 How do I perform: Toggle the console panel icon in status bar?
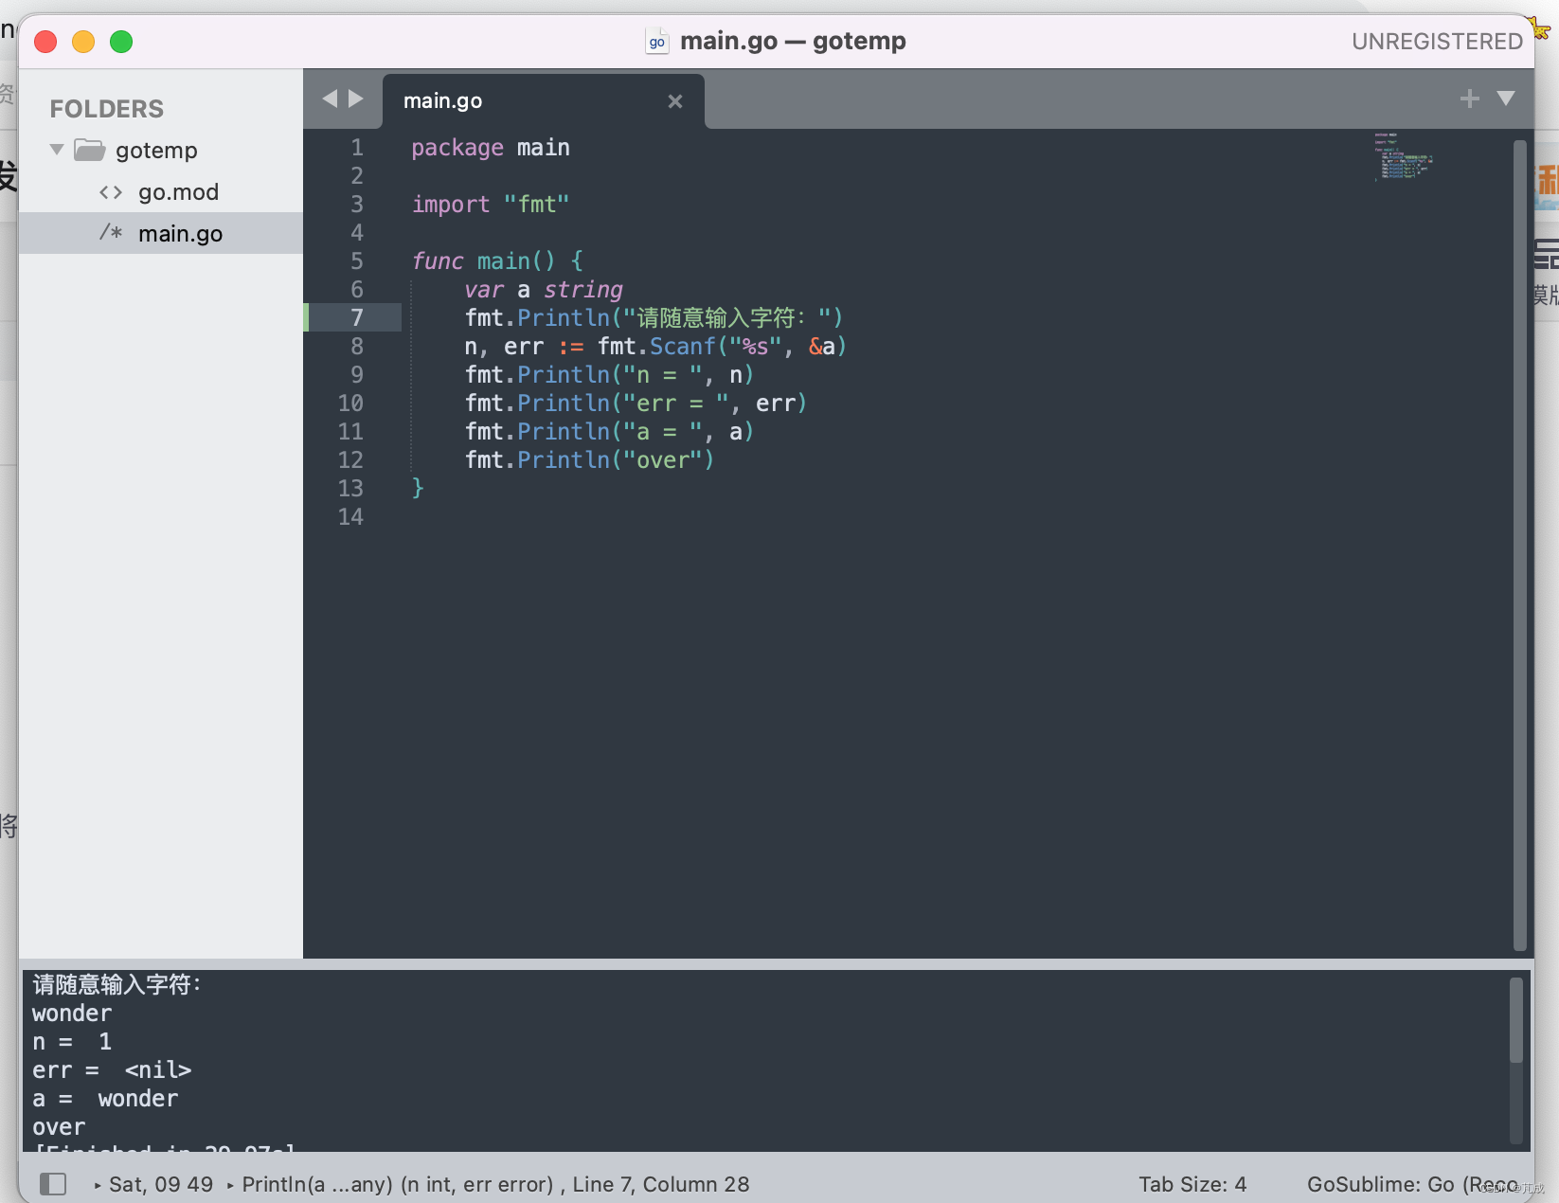(x=54, y=1184)
